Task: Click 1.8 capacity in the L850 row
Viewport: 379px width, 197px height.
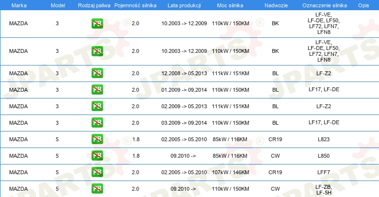Action: (136, 156)
